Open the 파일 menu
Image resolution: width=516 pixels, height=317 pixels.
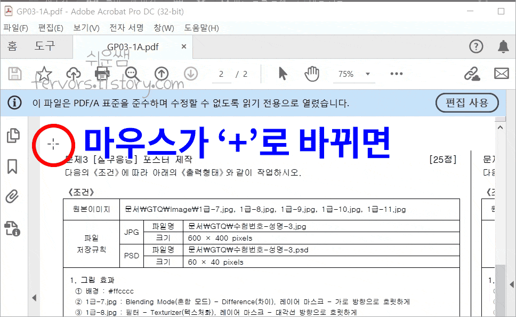click(16, 27)
